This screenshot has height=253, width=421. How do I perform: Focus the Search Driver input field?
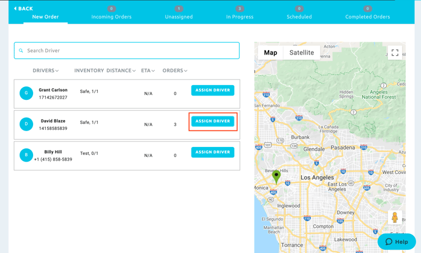click(x=127, y=51)
